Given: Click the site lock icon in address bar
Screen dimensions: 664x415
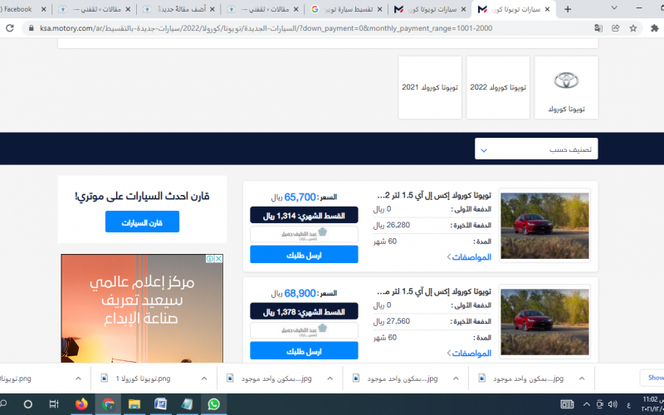Looking at the screenshot, I should (x=31, y=28).
